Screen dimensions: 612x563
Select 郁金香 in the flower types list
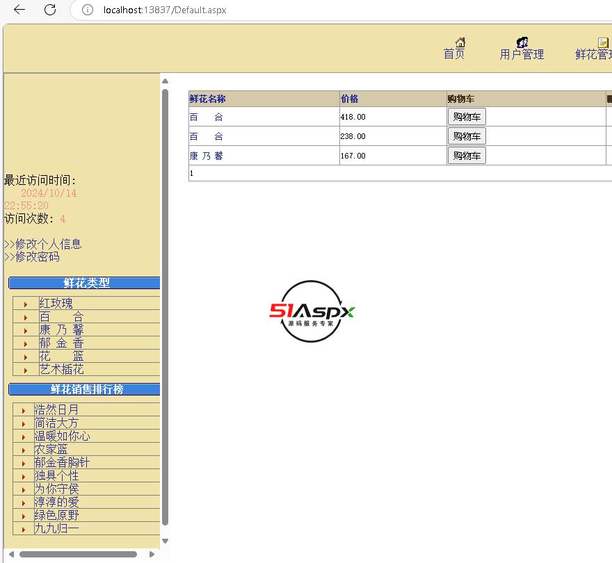(x=61, y=343)
